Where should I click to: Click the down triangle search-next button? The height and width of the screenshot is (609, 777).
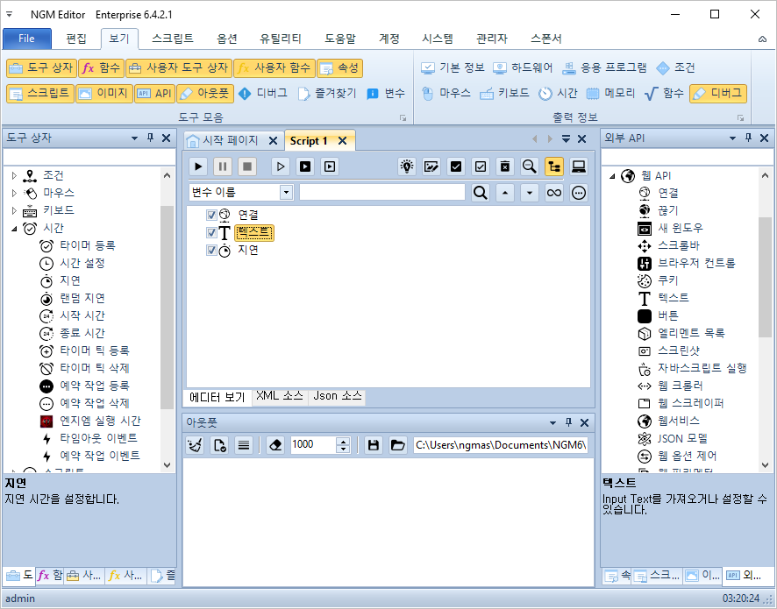(529, 193)
